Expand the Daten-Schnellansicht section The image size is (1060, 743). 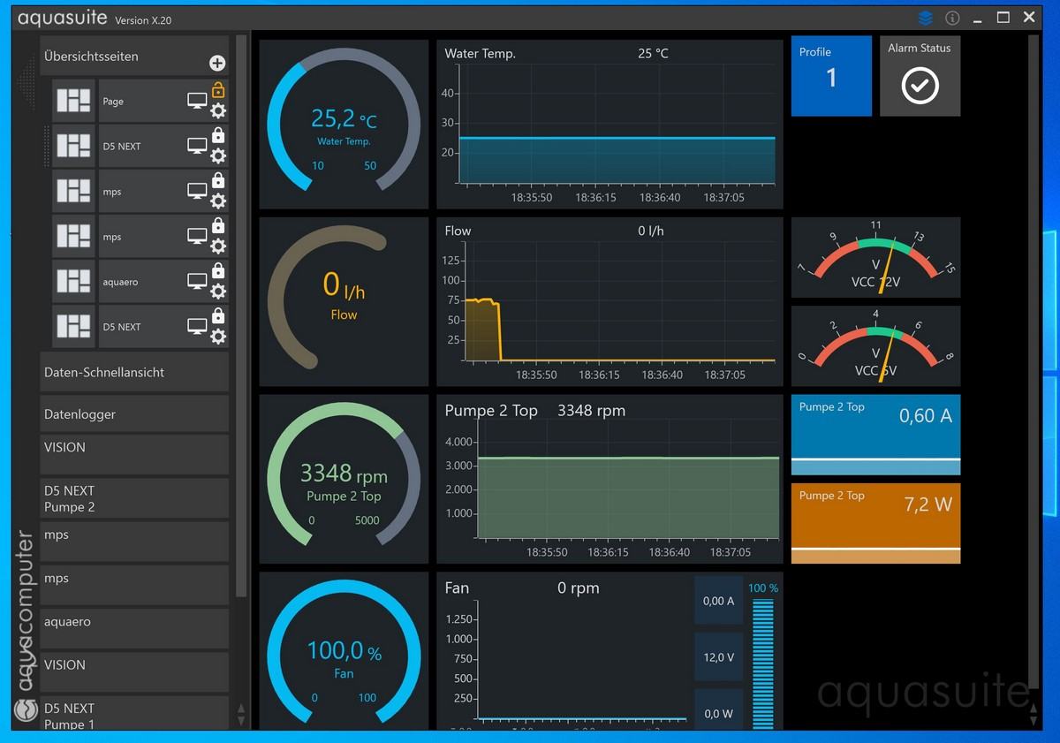[x=134, y=372]
